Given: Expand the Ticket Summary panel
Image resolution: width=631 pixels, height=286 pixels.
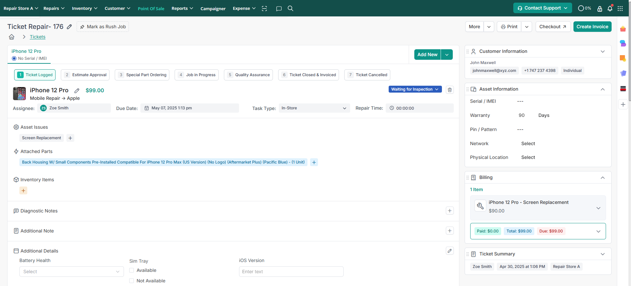Looking at the screenshot, I should (603, 254).
